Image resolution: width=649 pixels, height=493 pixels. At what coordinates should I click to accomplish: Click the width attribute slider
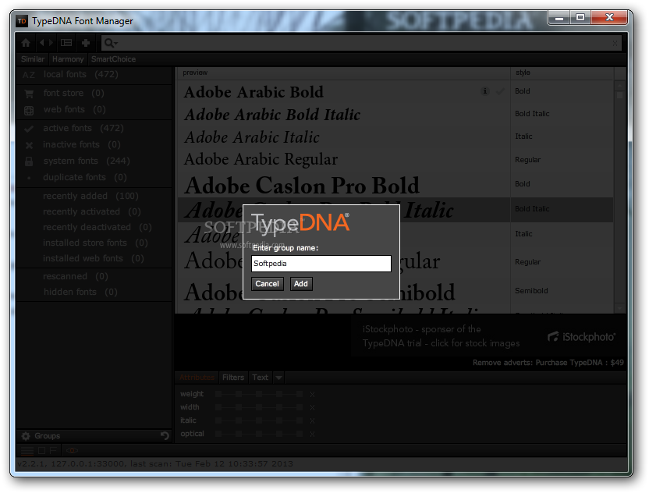click(x=259, y=407)
